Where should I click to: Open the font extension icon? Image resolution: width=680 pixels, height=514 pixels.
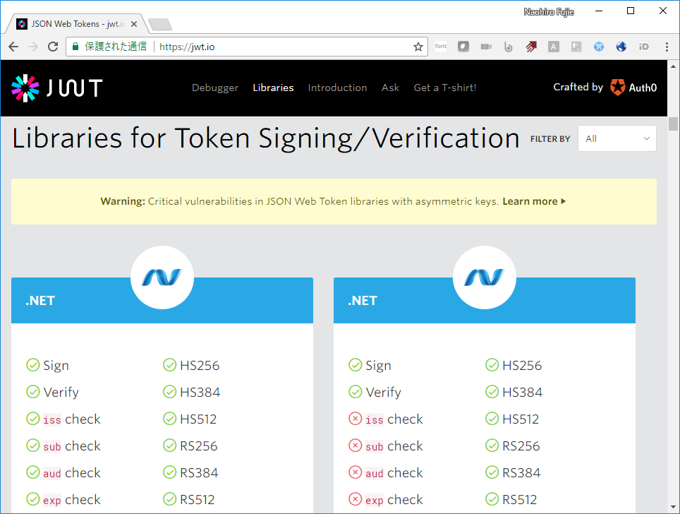pos(441,47)
